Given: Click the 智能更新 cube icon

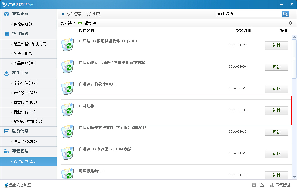Looking at the screenshot, I should click(6, 14).
